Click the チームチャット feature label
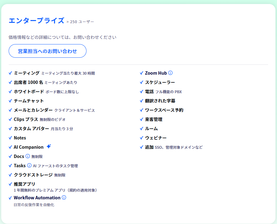277x224 pixels. click(29, 101)
